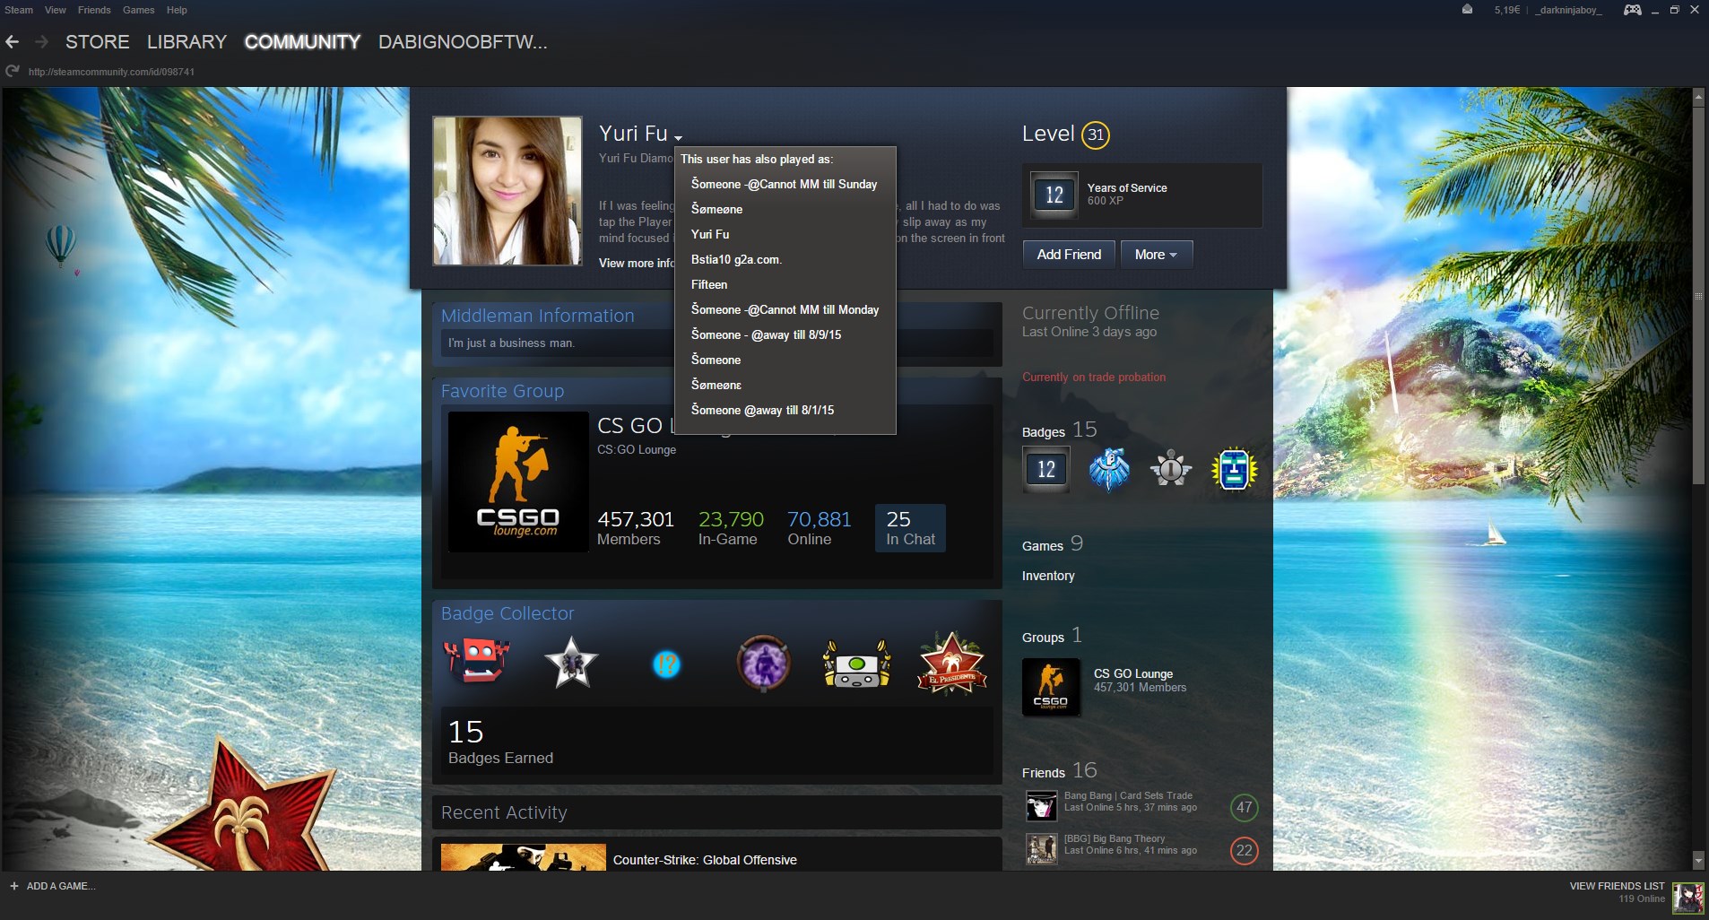Image resolution: width=1709 pixels, height=920 pixels.
Task: Click the forward navigation arrow
Action: pyautogui.click(x=41, y=42)
